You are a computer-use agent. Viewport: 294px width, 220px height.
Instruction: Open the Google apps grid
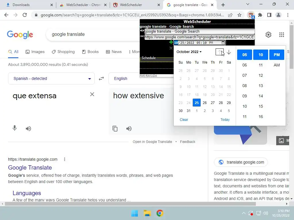click(282, 35)
